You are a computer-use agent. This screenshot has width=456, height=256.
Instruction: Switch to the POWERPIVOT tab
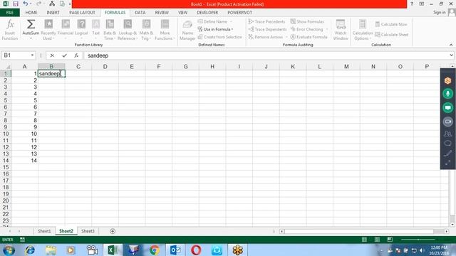point(239,13)
